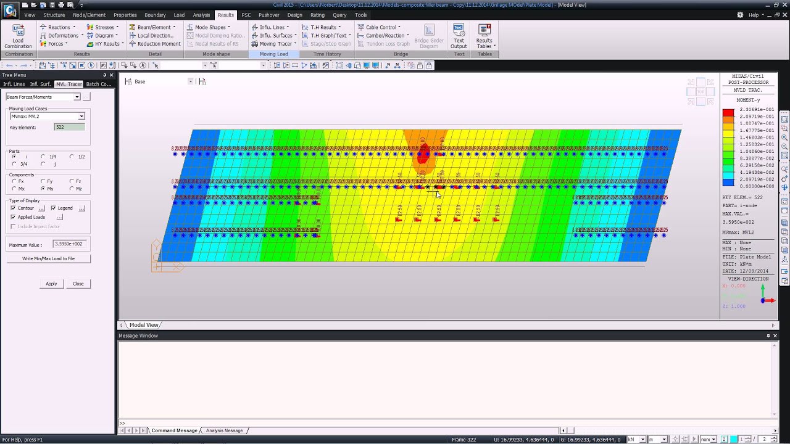Switch to the Batch Co... panel tab
This screenshot has width=790, height=444.
99,84
